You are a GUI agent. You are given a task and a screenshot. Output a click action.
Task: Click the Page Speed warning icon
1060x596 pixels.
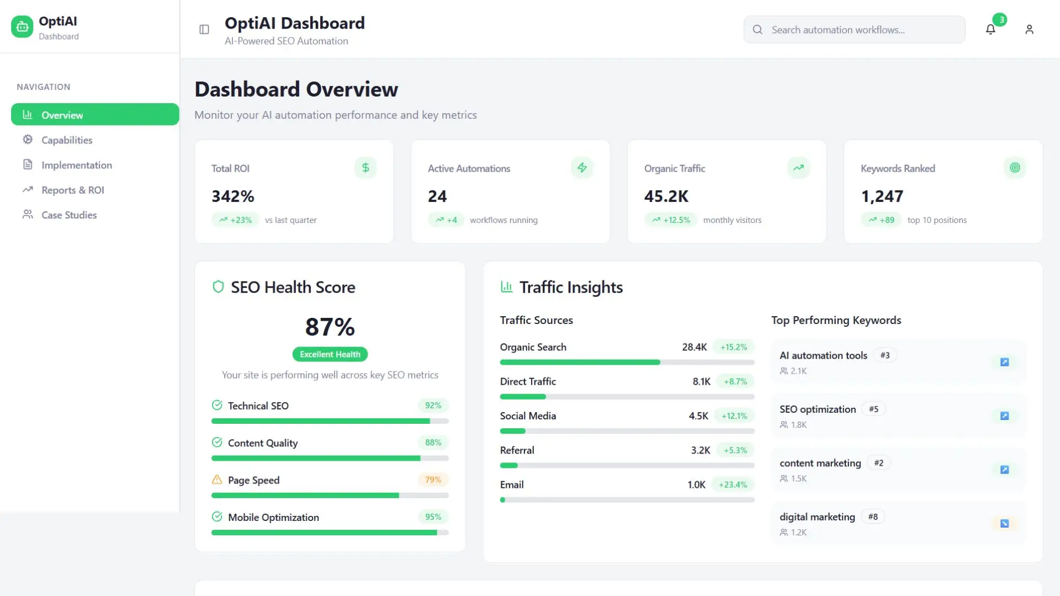(x=217, y=480)
